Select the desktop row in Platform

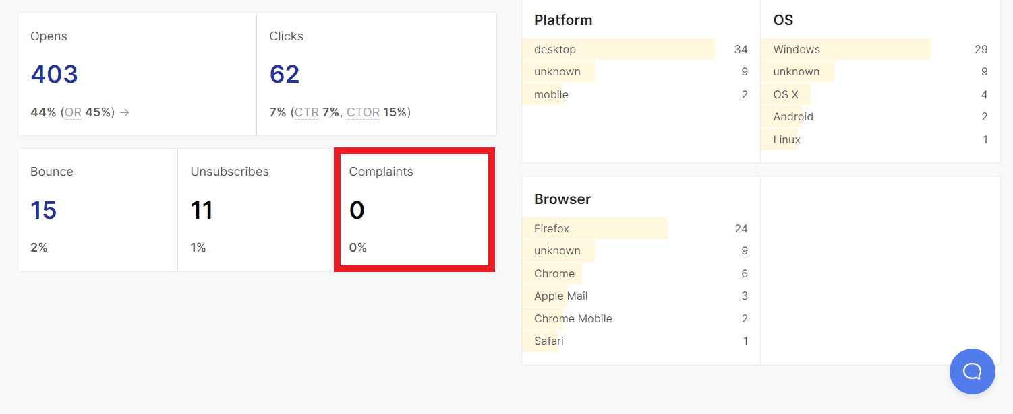click(x=641, y=49)
